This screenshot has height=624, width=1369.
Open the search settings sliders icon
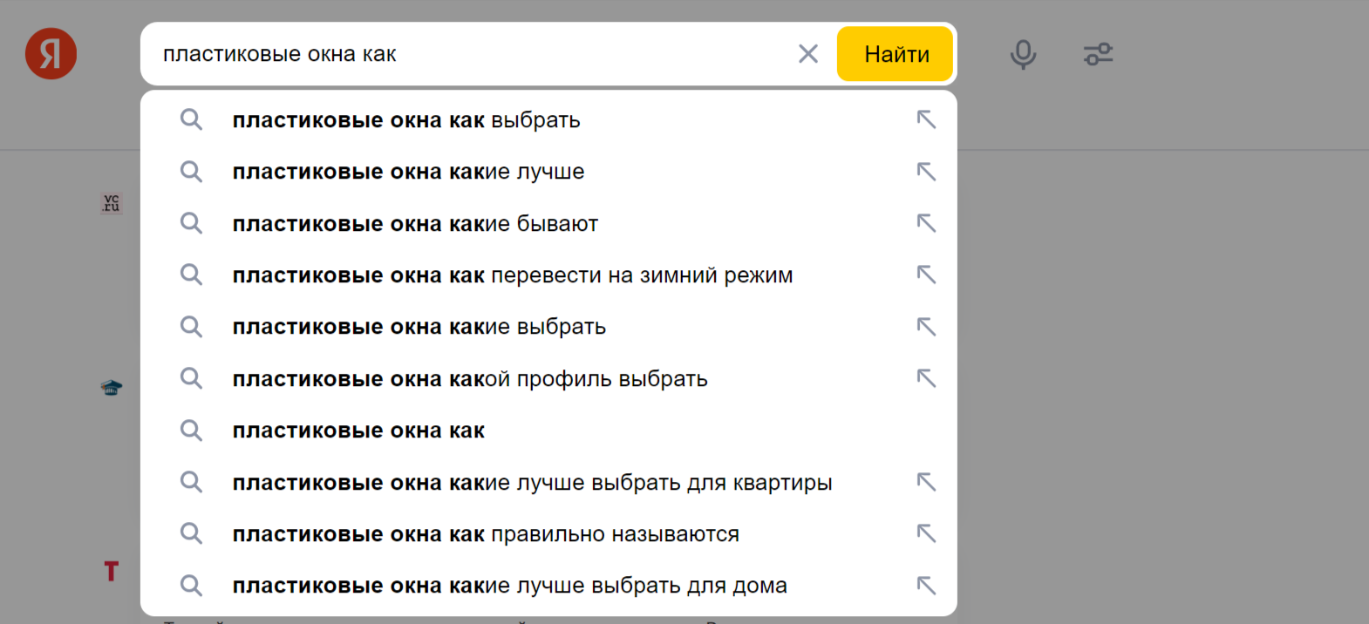pos(1098,53)
